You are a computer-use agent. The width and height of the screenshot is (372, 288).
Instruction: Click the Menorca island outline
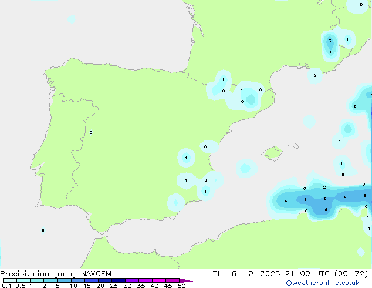click(293, 145)
